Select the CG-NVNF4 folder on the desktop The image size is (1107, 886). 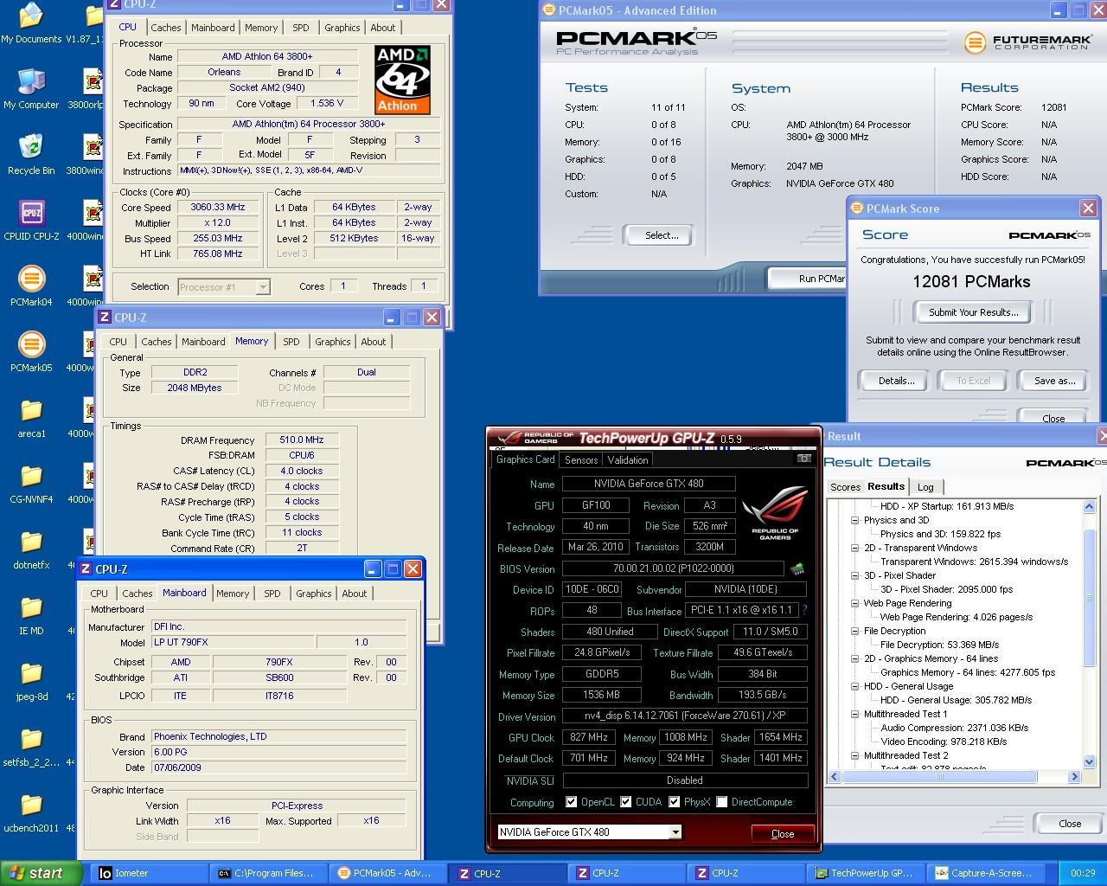[x=31, y=483]
